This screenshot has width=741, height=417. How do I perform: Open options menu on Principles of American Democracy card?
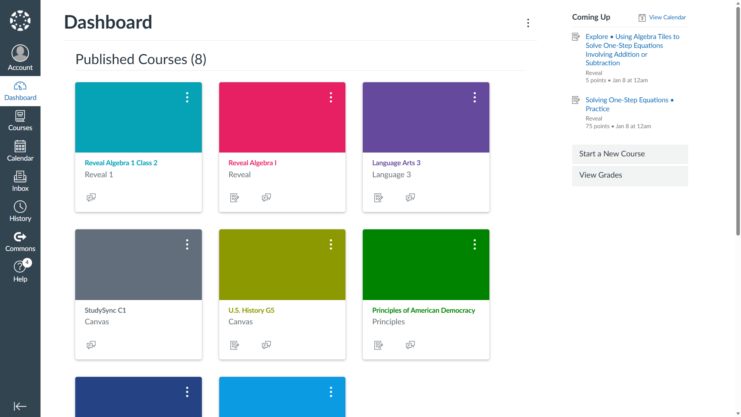(475, 244)
